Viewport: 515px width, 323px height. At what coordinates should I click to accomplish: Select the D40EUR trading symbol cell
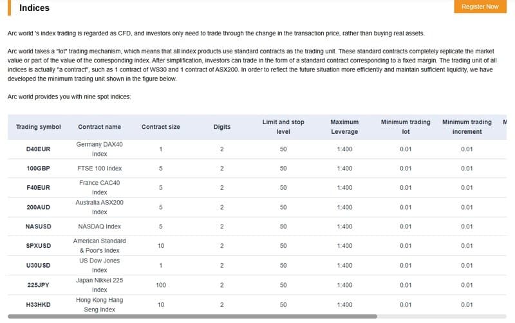point(39,149)
